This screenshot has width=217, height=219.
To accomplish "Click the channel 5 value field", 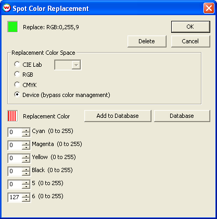I will pyautogui.click(x=15, y=184).
